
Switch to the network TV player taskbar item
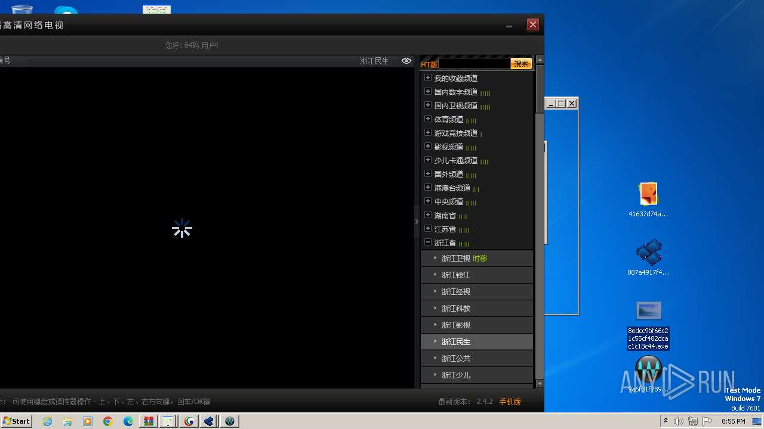(x=189, y=421)
